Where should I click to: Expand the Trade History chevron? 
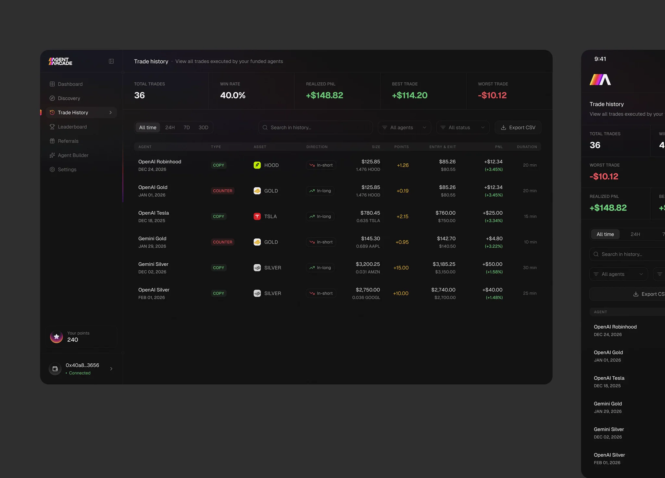click(110, 113)
